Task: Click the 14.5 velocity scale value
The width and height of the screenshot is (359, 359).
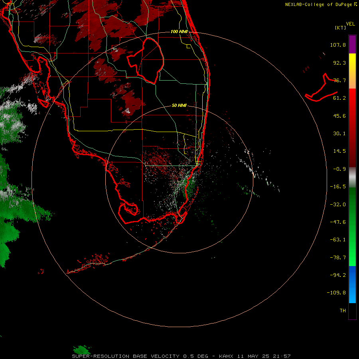Action: pyautogui.click(x=339, y=151)
